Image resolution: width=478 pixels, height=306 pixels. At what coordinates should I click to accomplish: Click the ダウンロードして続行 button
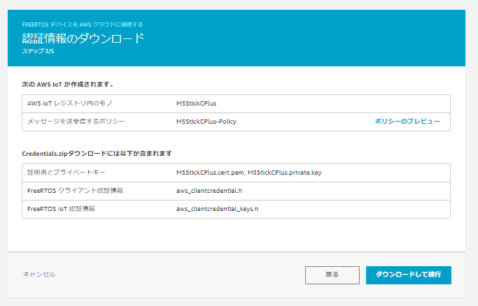409,275
